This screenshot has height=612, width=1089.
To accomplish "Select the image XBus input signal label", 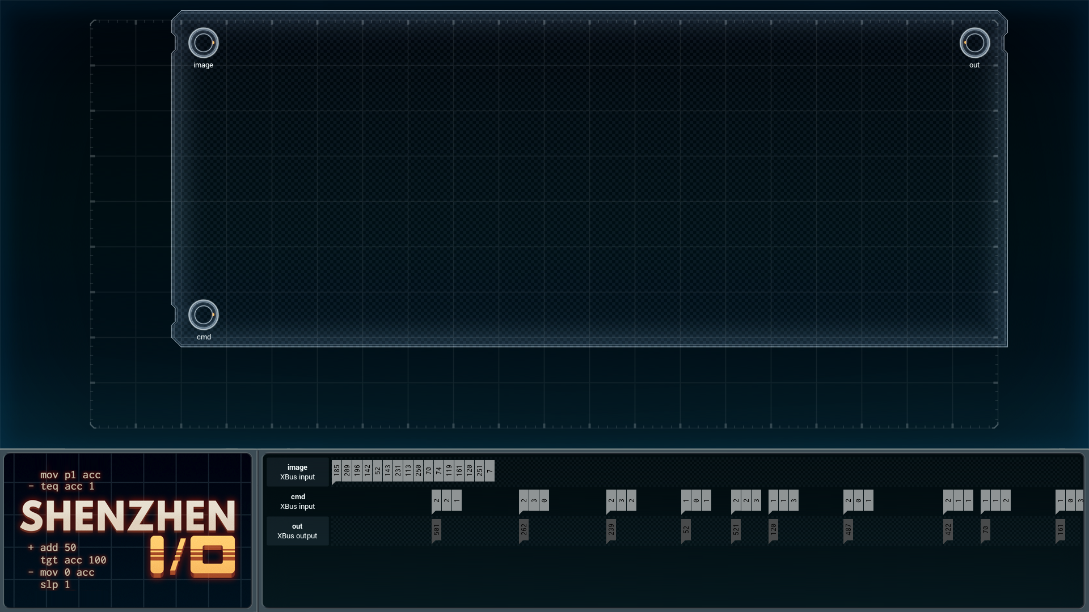I will point(297,472).
